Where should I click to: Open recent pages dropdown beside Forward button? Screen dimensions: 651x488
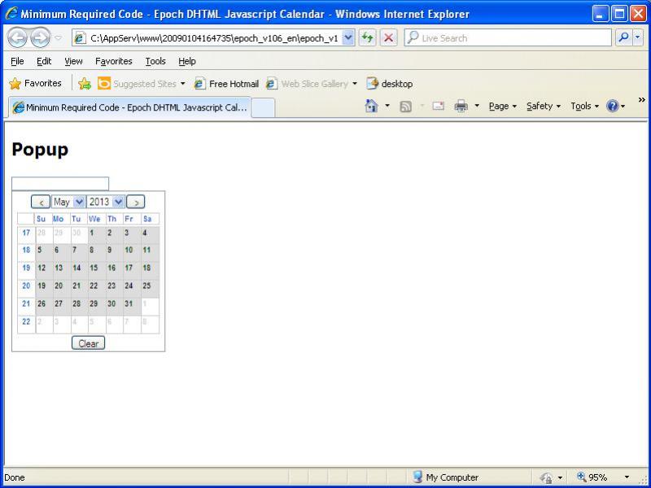tap(59, 38)
